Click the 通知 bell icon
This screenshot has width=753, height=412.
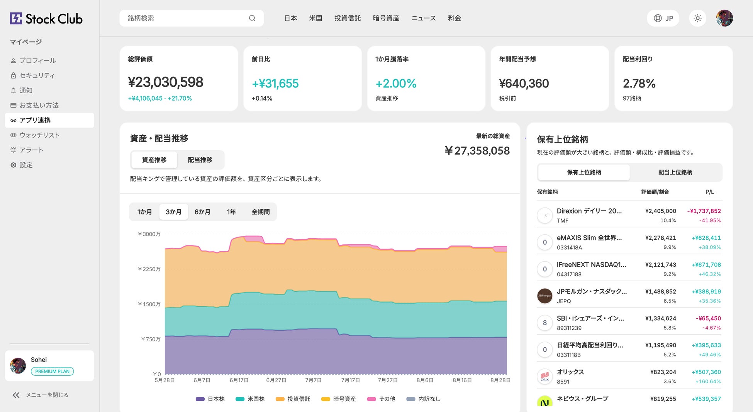(x=14, y=91)
